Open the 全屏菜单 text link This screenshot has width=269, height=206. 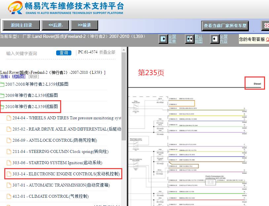pos(172,39)
